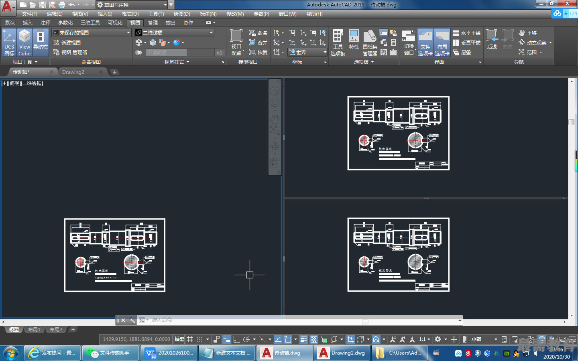578x361 pixels.
Task: Toggle lineweight display in the status bar
Action: [303, 339]
